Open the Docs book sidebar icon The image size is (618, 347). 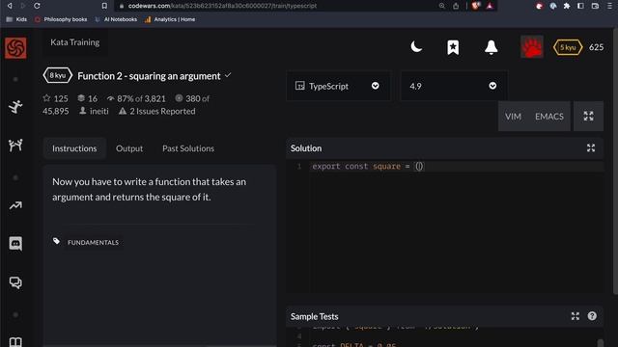(15, 341)
